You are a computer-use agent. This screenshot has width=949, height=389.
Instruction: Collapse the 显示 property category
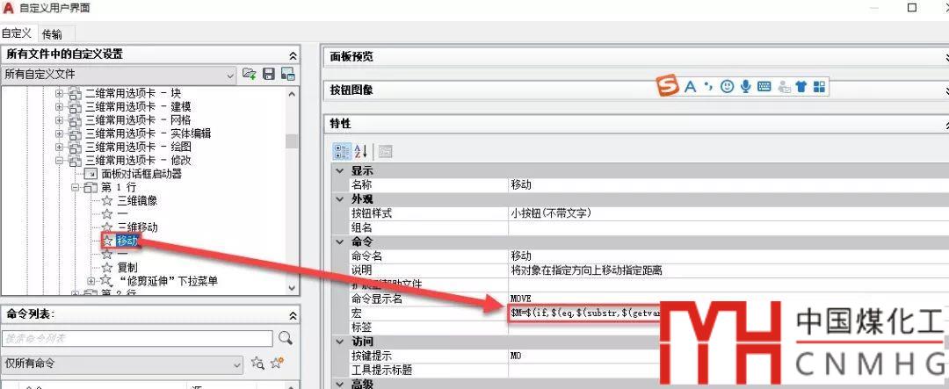coord(339,171)
